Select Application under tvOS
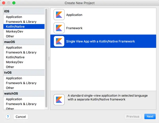 point(24,78)
